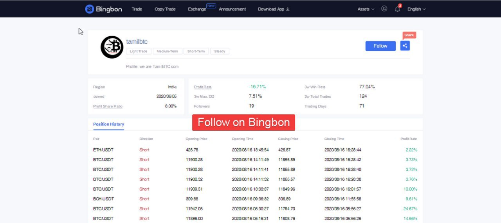Click the Opening Time column header
This screenshot has height=223, width=501.
click(x=243, y=139)
